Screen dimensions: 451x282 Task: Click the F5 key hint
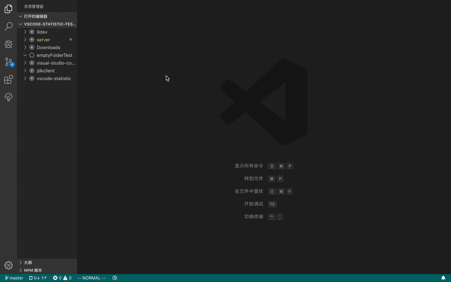click(272, 204)
